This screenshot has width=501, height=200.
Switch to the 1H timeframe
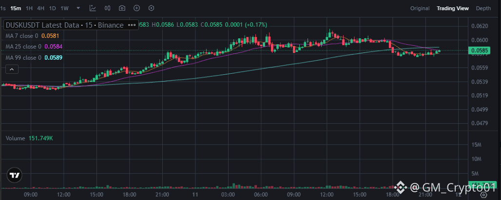pos(29,8)
